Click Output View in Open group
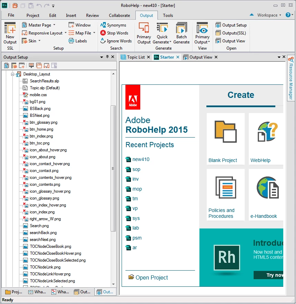This screenshot has width=296, height=304. pos(230,41)
